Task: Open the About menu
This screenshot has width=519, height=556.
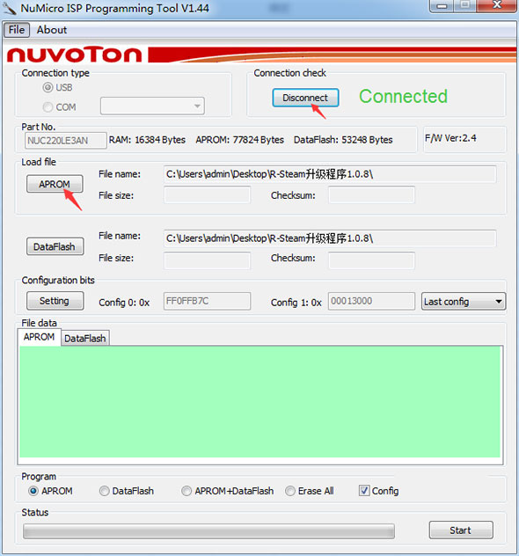Action: coord(52,30)
